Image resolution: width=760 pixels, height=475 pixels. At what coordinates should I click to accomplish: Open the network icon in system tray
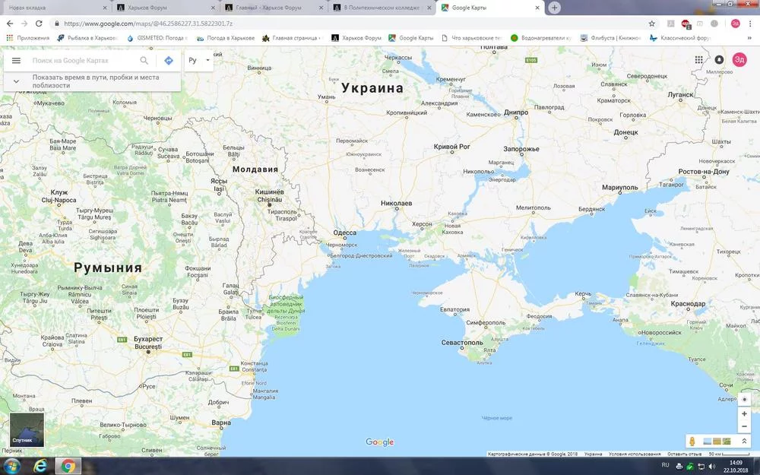pyautogui.click(x=701, y=467)
